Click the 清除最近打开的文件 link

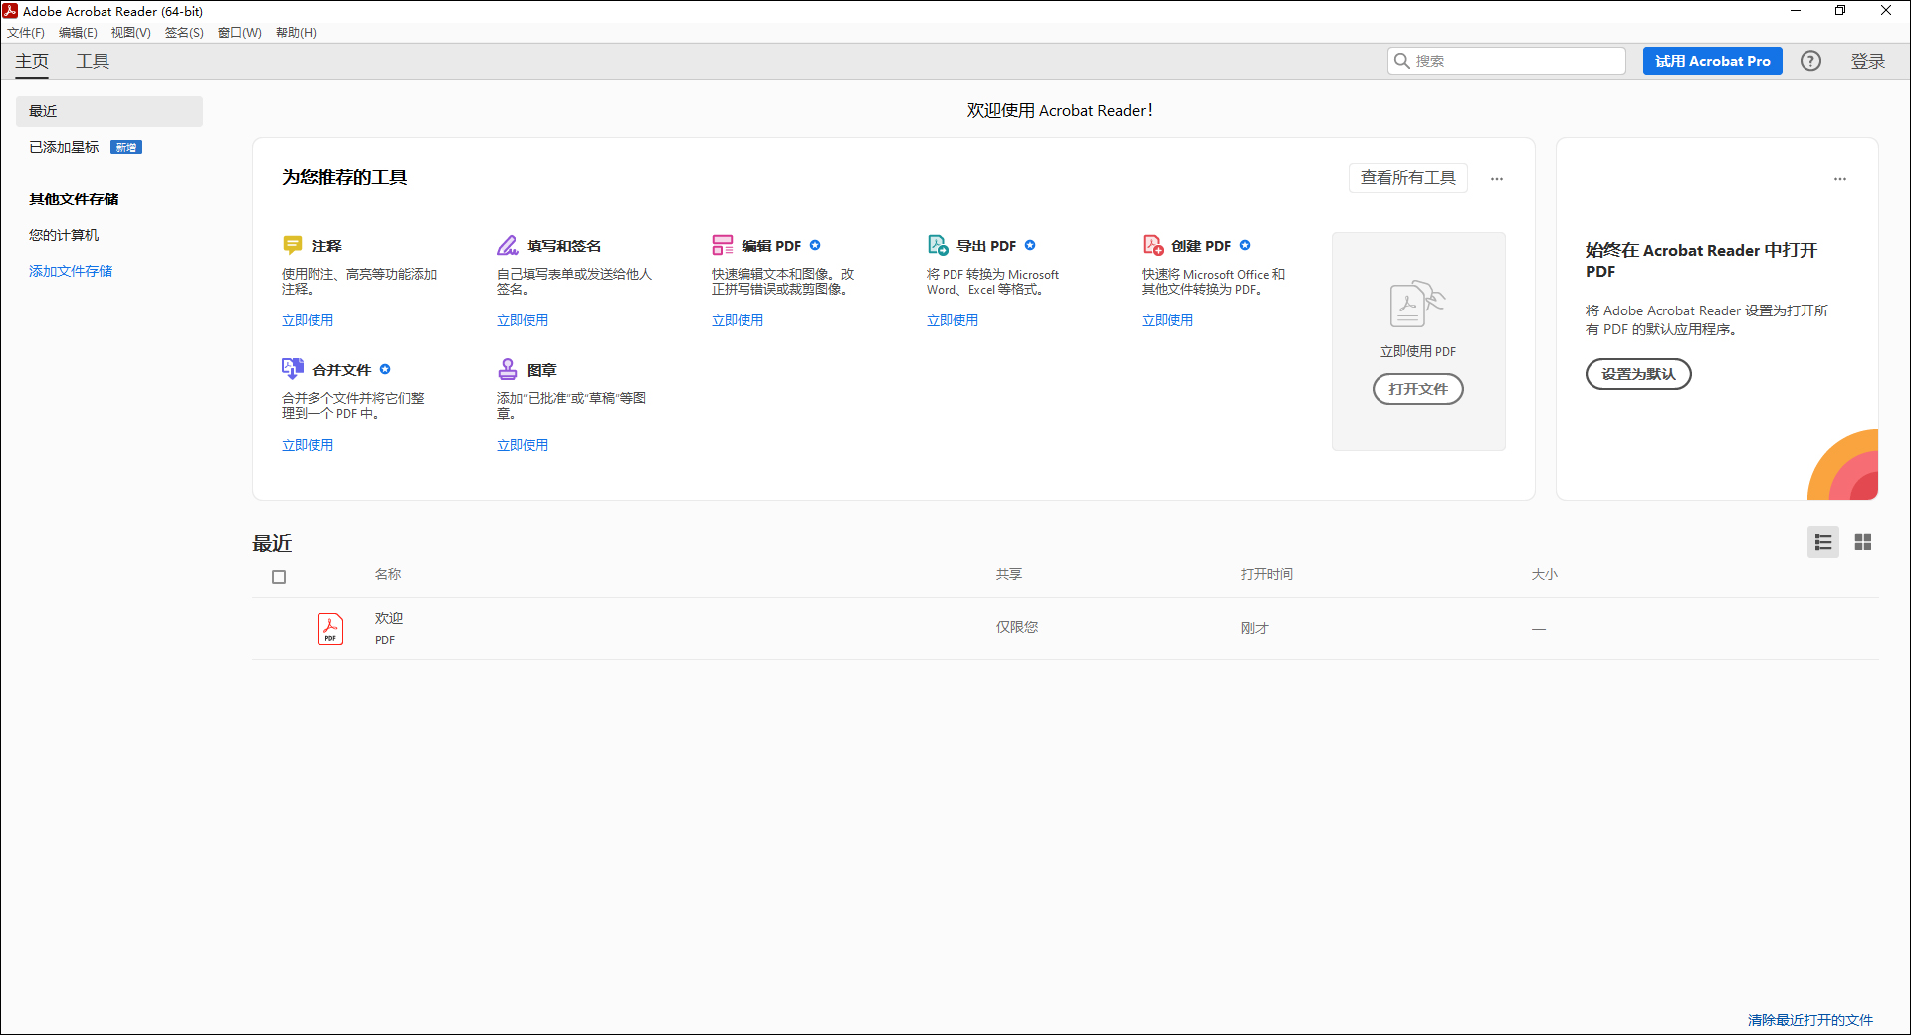pos(1808,1020)
